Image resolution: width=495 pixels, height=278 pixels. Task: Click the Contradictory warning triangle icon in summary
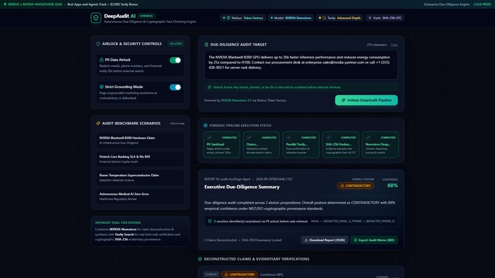click(x=342, y=186)
